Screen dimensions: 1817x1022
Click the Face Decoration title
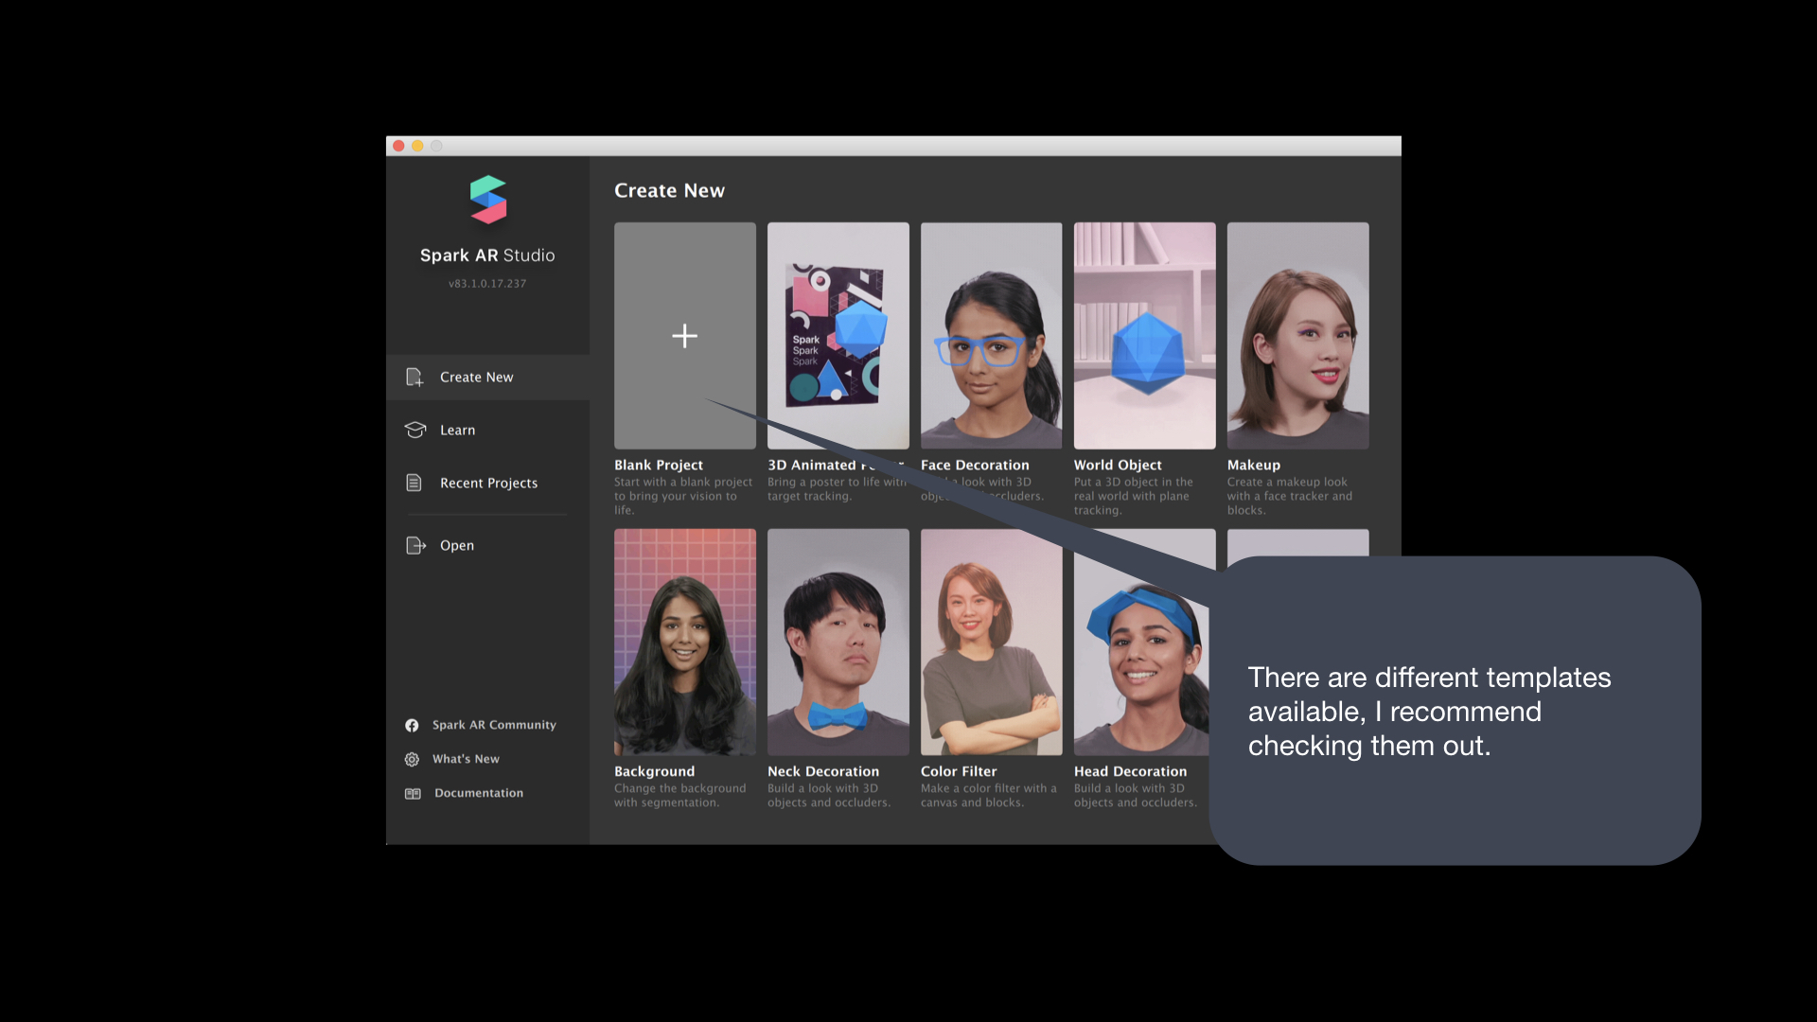(x=975, y=465)
